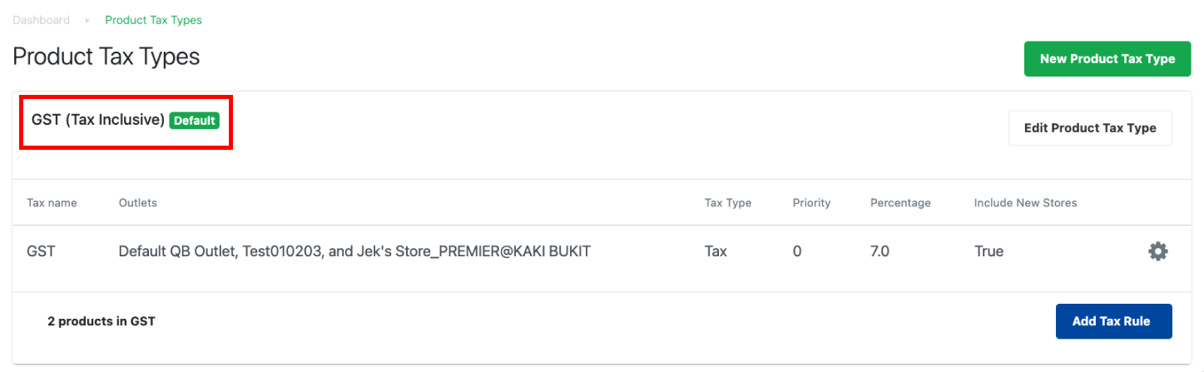Select the Product Tax Types breadcrumb
This screenshot has width=1204, height=372.
tap(153, 19)
